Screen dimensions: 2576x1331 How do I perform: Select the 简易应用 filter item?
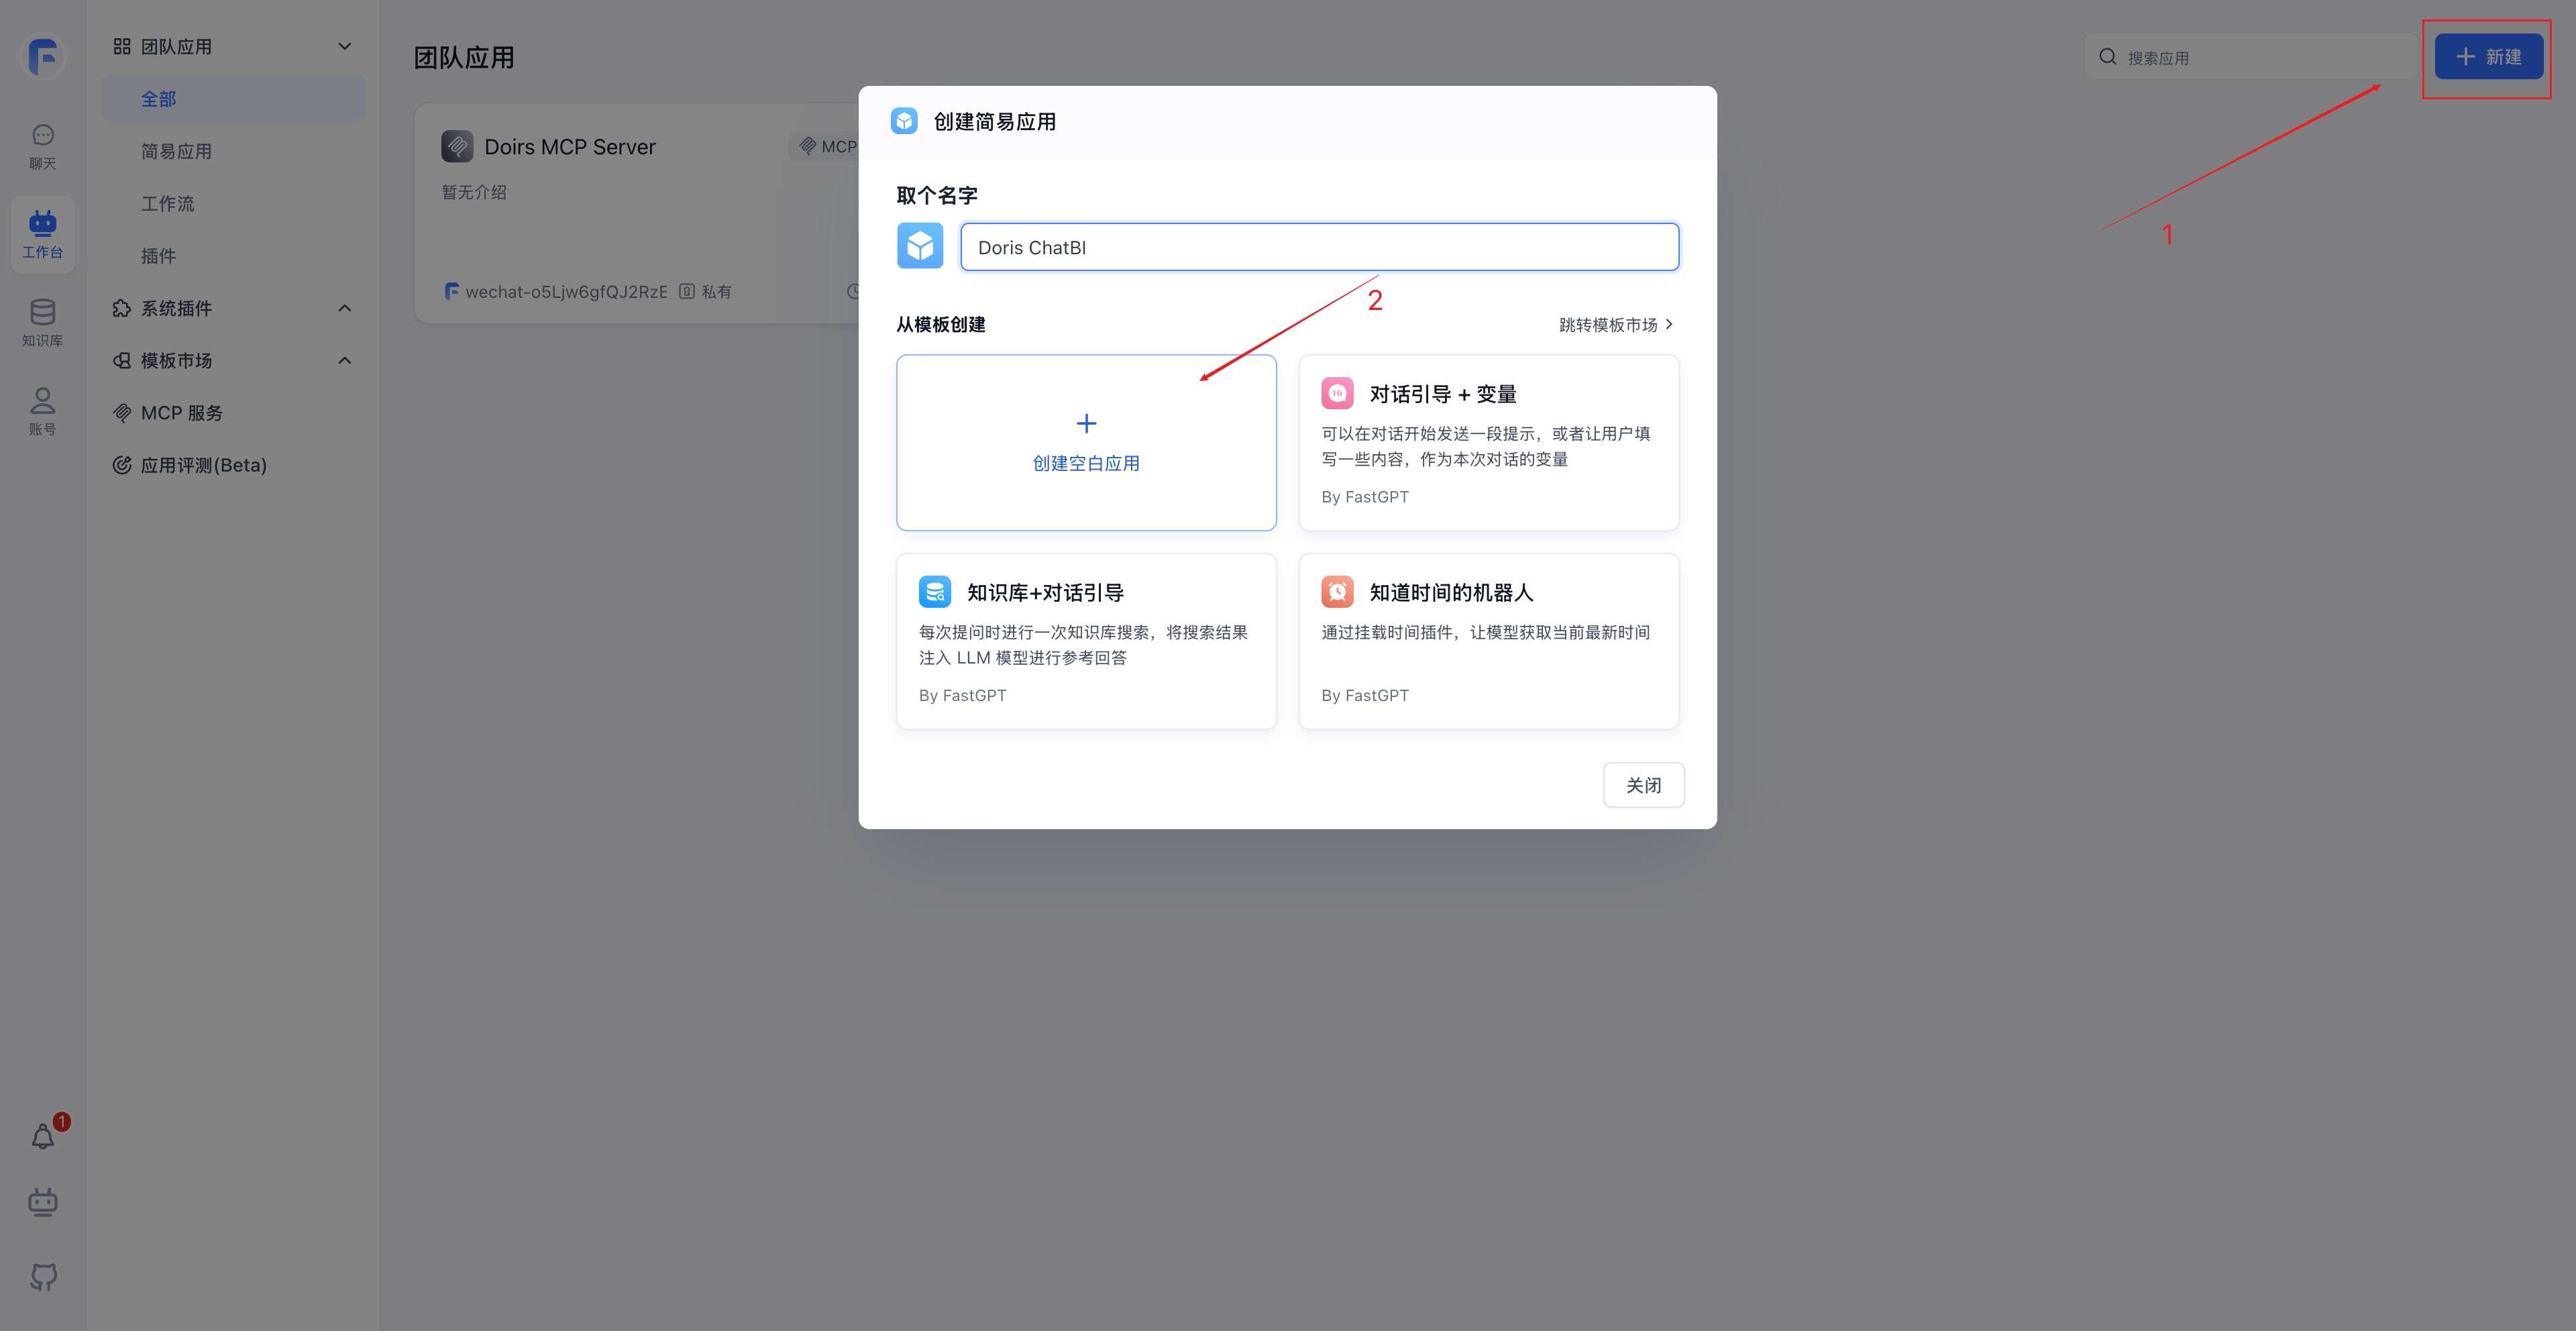233,151
